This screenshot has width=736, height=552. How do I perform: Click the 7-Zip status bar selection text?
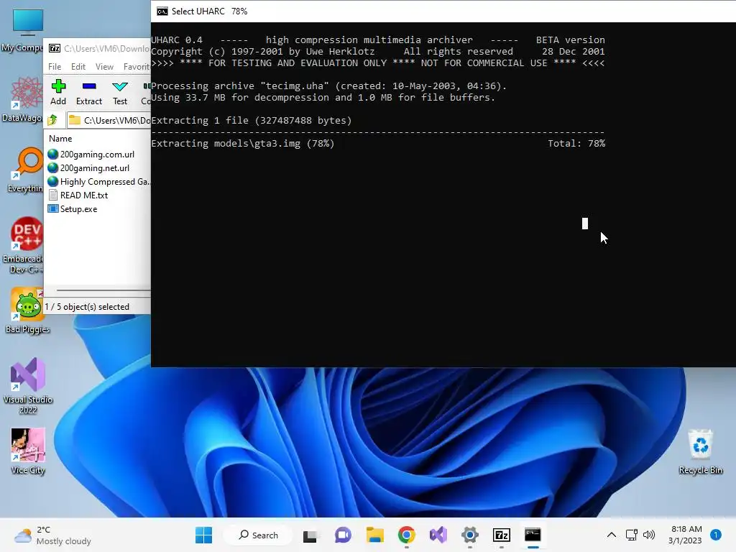click(x=87, y=306)
